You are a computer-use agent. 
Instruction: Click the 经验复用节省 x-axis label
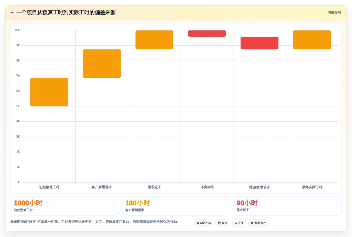(260, 187)
